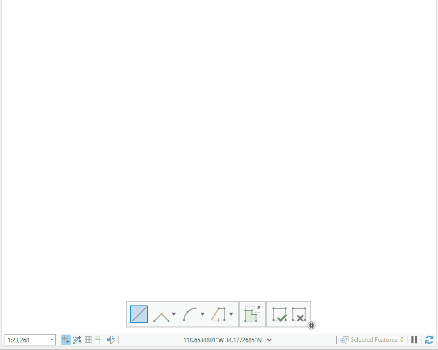This screenshot has height=350, width=438.
Task: Toggle Snapping in the status bar
Action: 65,340
